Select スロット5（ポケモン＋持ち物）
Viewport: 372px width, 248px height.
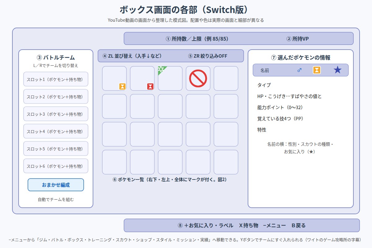click(56, 148)
